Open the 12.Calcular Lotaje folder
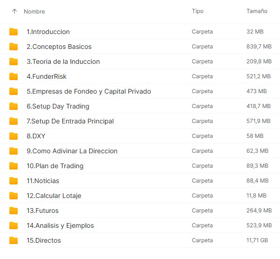Screen dimensions: 280x259 tap(54, 196)
